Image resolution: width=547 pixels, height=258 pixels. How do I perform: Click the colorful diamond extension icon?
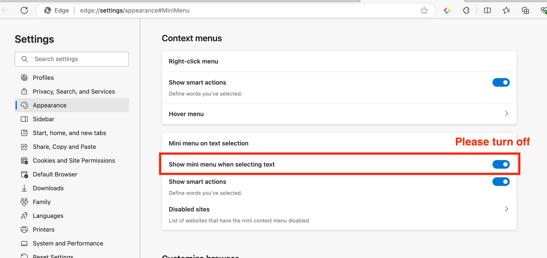tap(447, 10)
